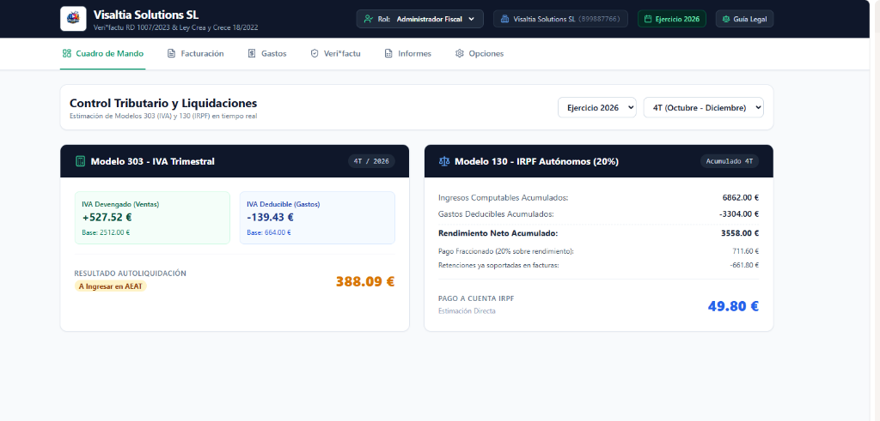Click the green Ejercicio 2026 header button
The image size is (880, 421).
(672, 19)
